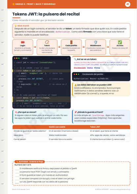Viewport: 137px width, 194px height.
Task: Click the shield icon on the Middleware card
Action: coord(96,42)
